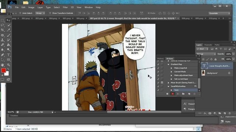
Task: Select the Background layer thumbnail
Action: pyautogui.click(x=203, y=73)
